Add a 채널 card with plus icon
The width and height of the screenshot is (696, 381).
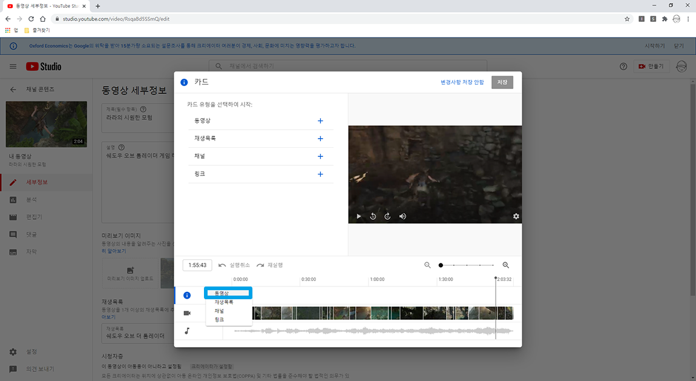[320, 156]
